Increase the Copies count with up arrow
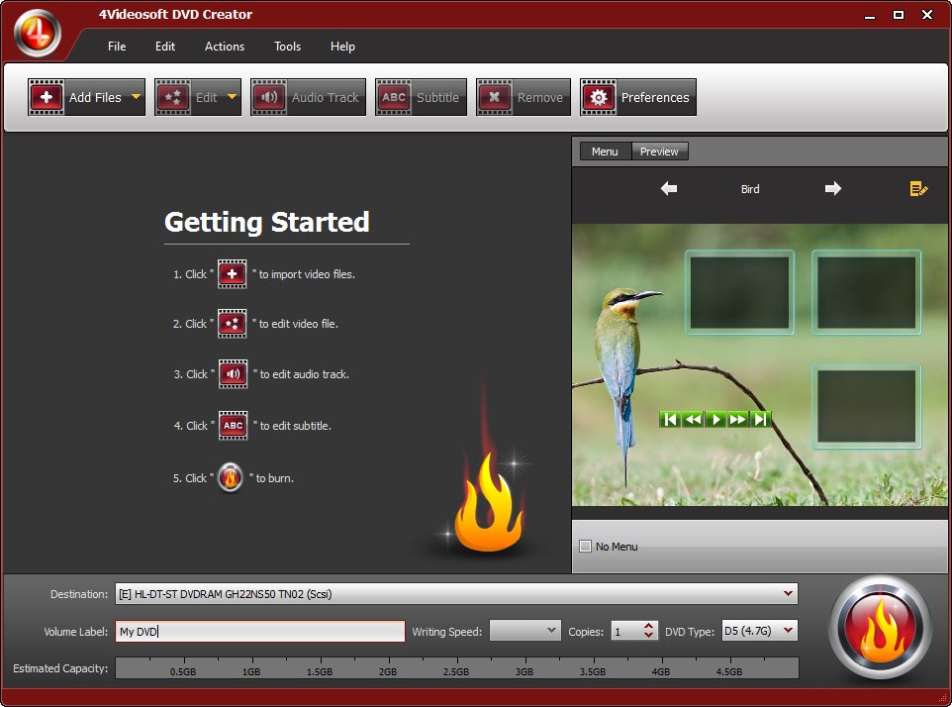This screenshot has width=952, height=707. [x=649, y=626]
